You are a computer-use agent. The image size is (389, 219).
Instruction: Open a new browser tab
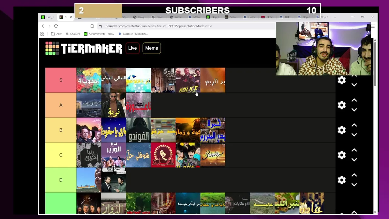pos(335,17)
